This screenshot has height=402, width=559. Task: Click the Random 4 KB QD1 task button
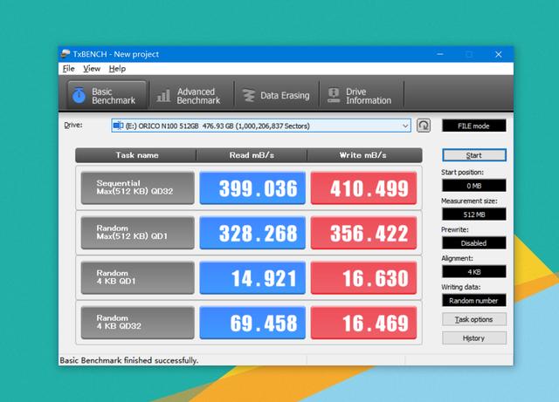[x=137, y=277]
